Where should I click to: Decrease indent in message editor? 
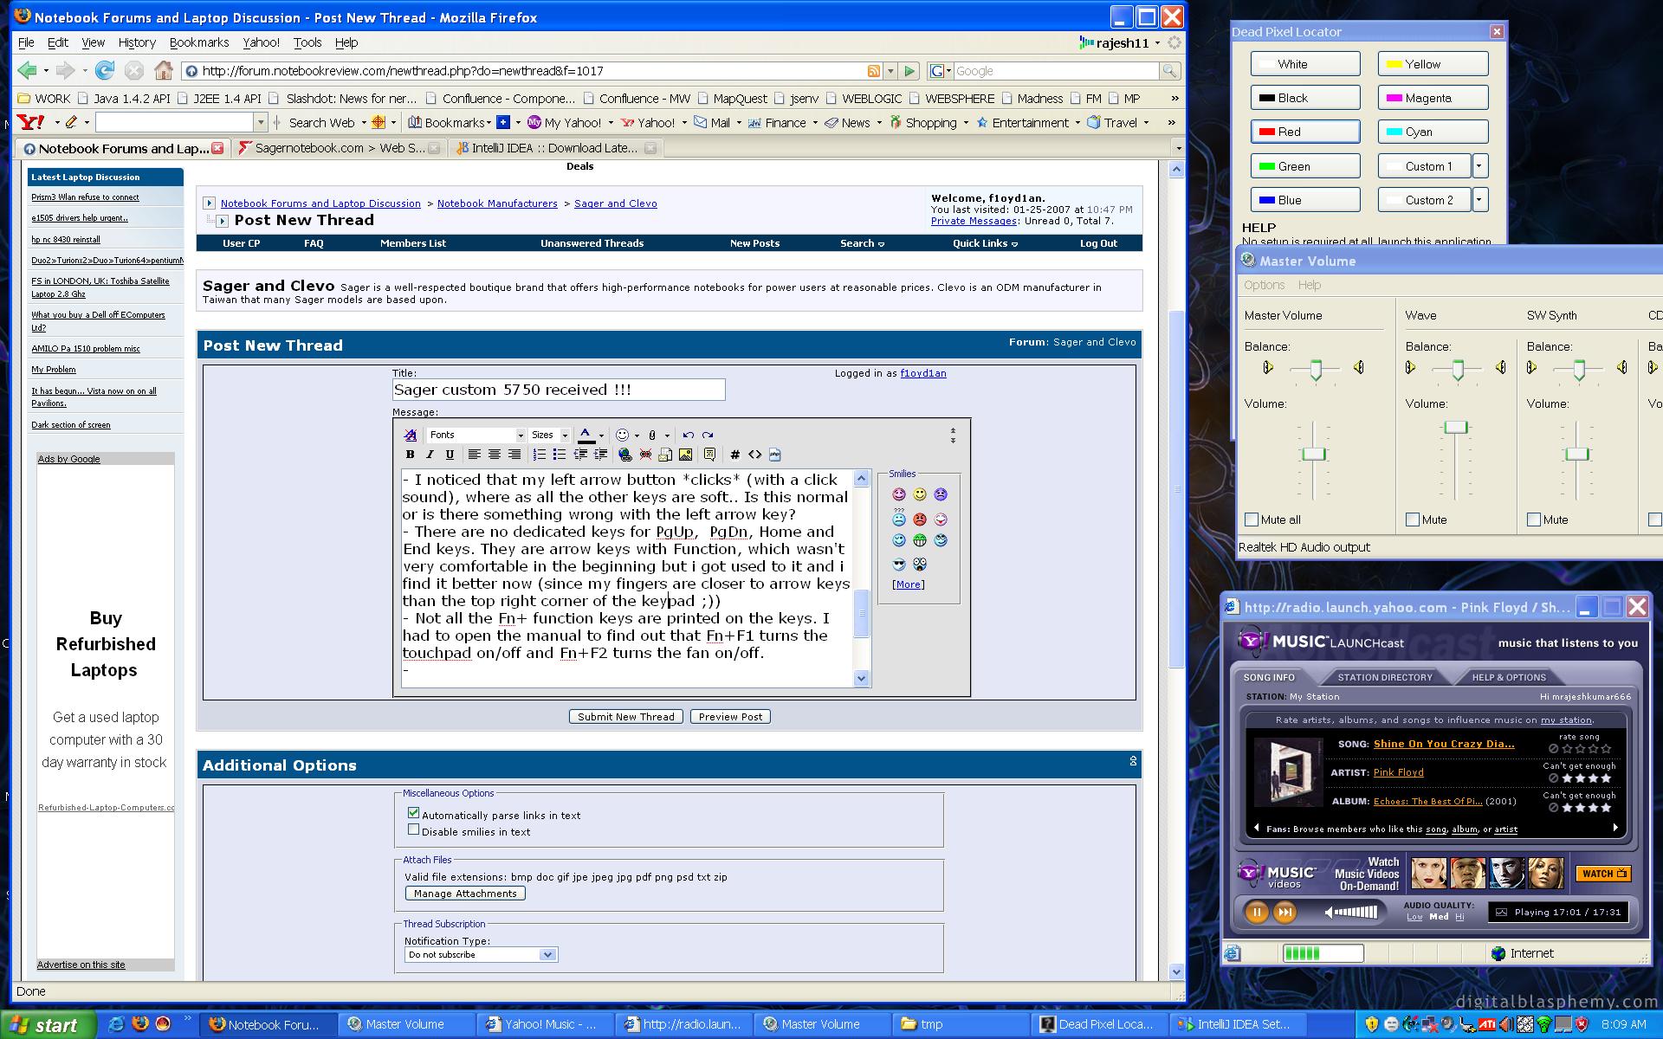[x=580, y=455]
